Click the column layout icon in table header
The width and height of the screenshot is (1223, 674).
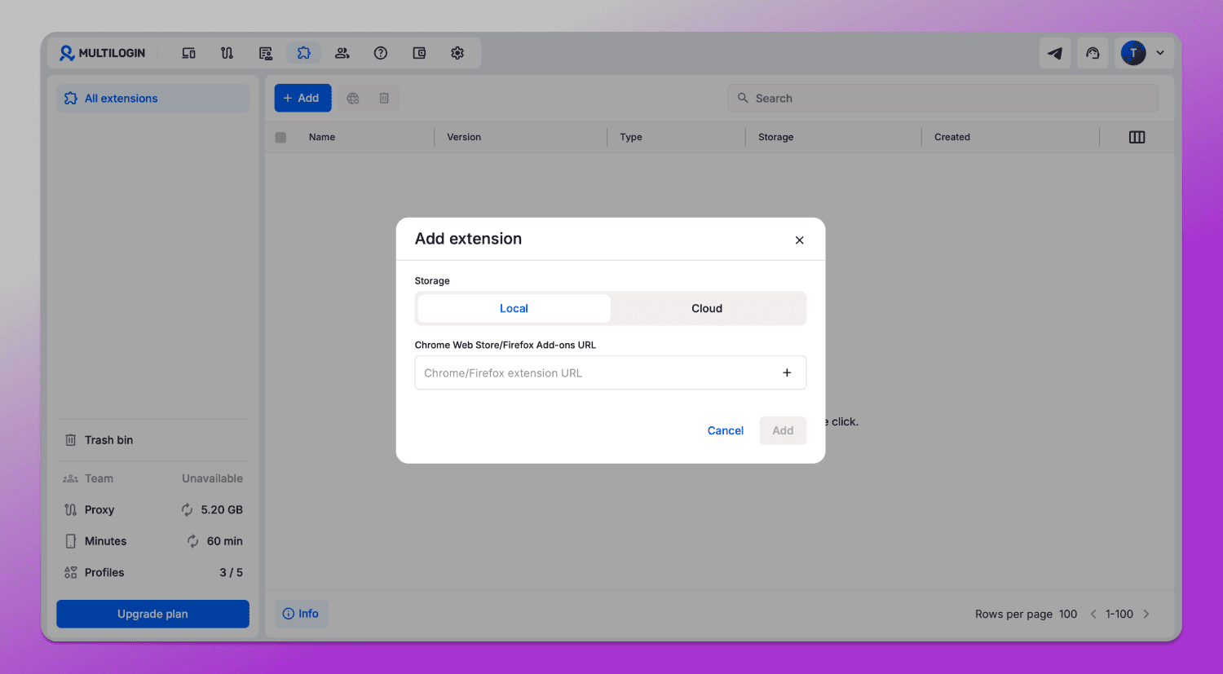pyautogui.click(x=1137, y=137)
